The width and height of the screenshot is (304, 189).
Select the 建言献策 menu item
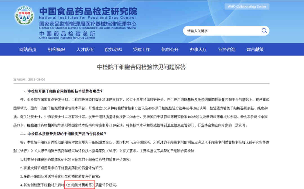click(x=255, y=50)
